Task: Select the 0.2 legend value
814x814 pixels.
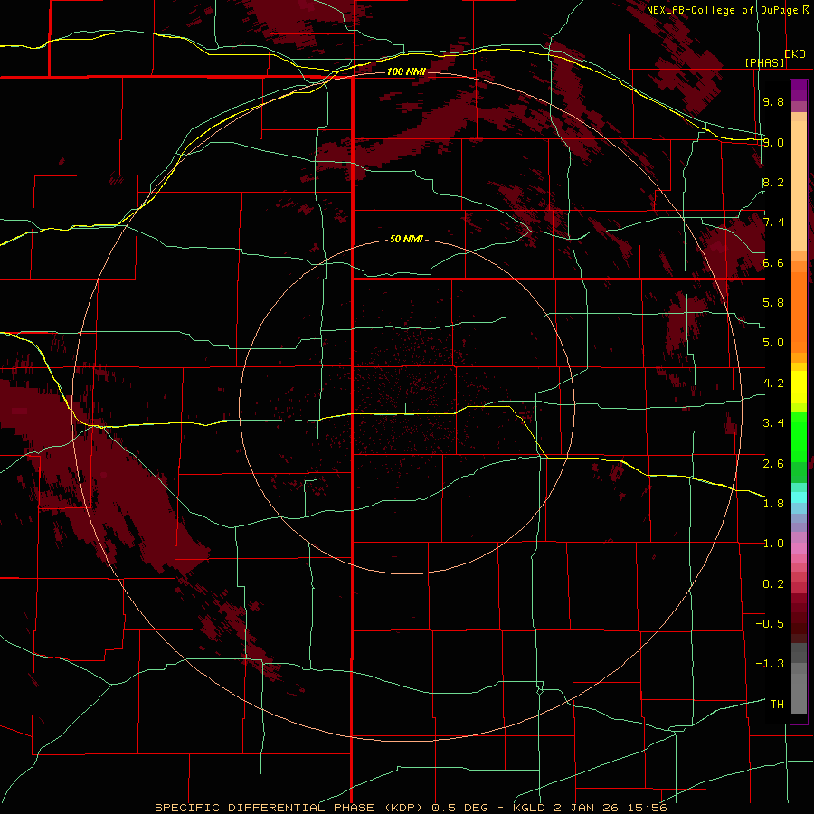Action: point(773,584)
